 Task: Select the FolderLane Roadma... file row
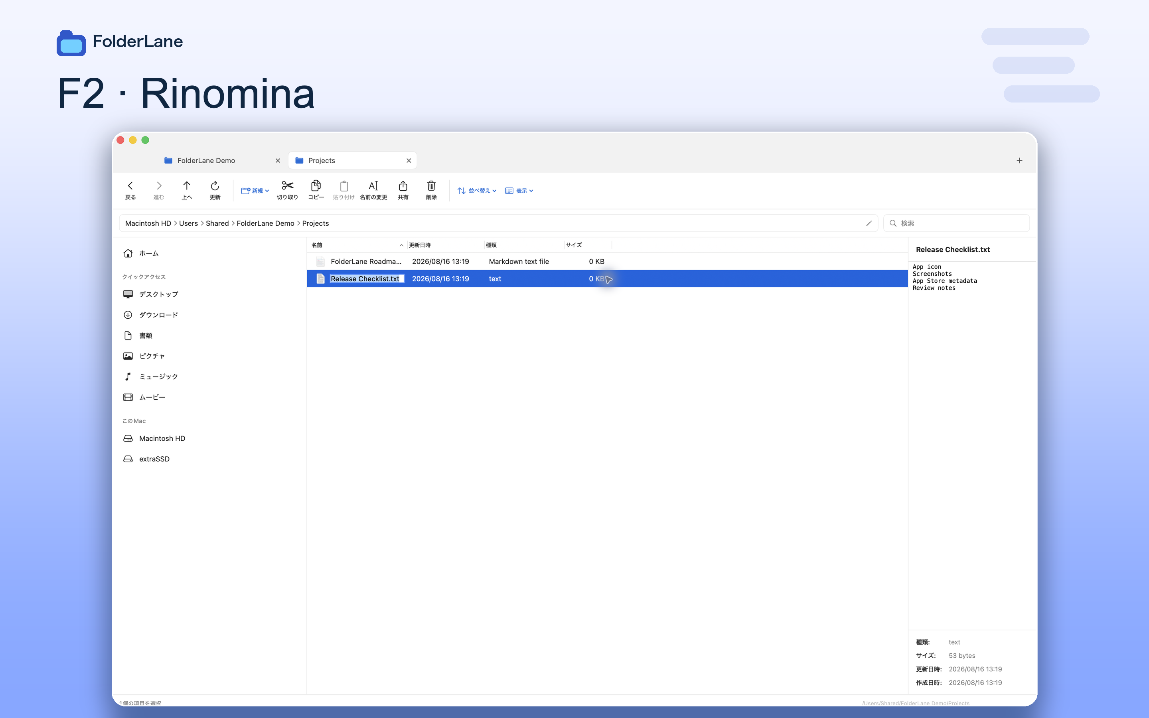(607, 261)
